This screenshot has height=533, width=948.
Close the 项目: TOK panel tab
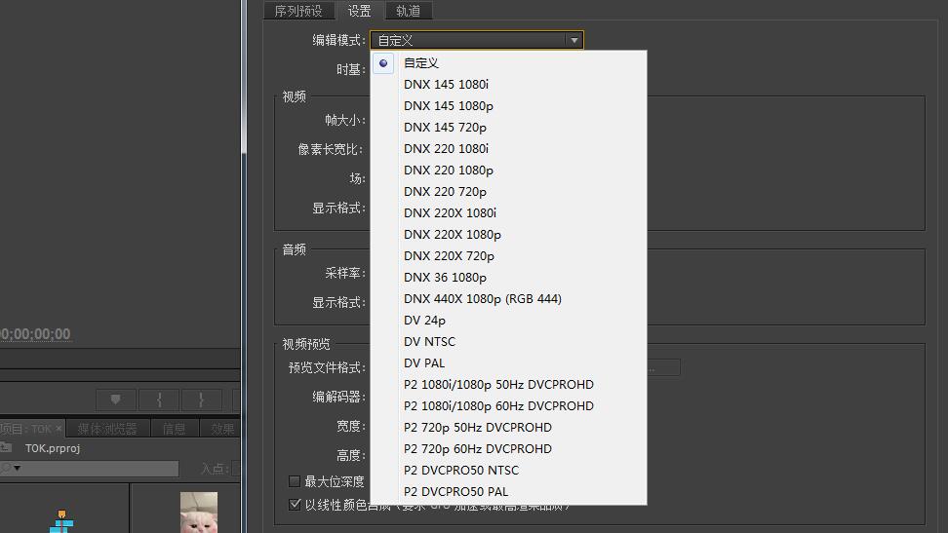tap(59, 429)
